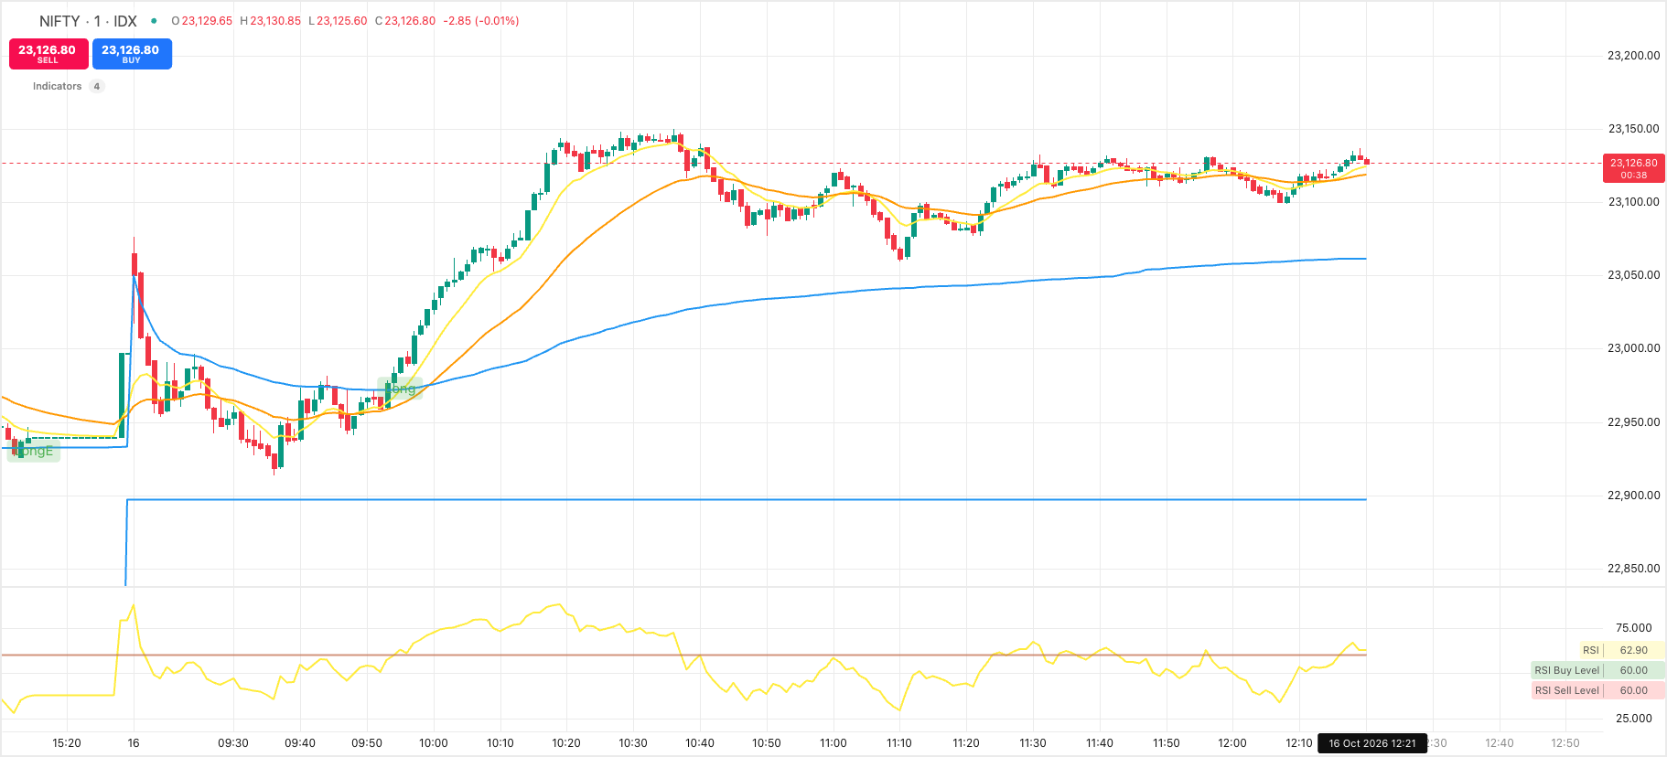Click the 12:00 time axis label
This screenshot has width=1667, height=757.
1232,743
